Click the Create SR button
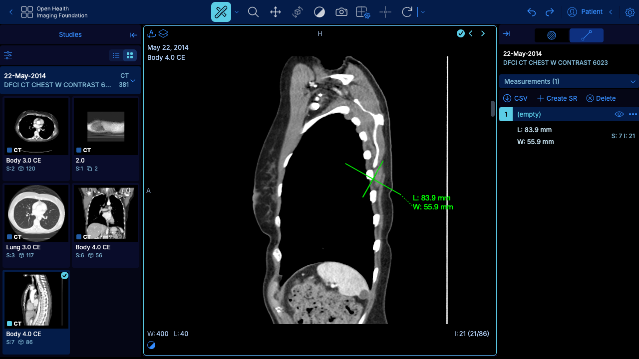The image size is (639, 359). [x=557, y=98]
